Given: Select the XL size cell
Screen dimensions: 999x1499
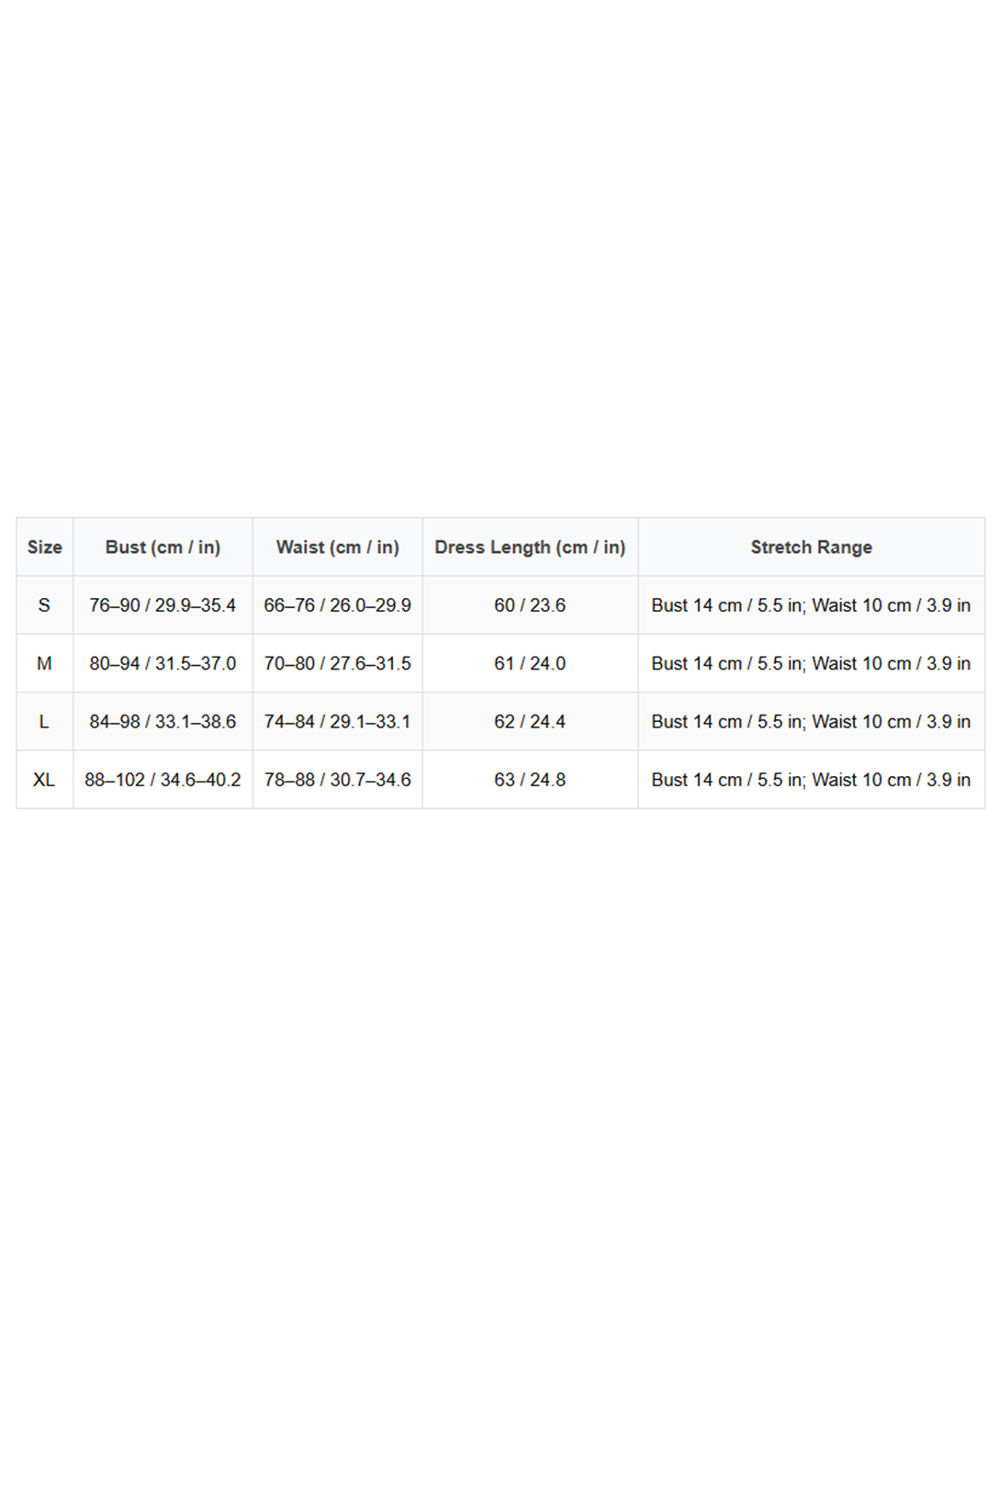Looking at the screenshot, I should coord(44,780).
